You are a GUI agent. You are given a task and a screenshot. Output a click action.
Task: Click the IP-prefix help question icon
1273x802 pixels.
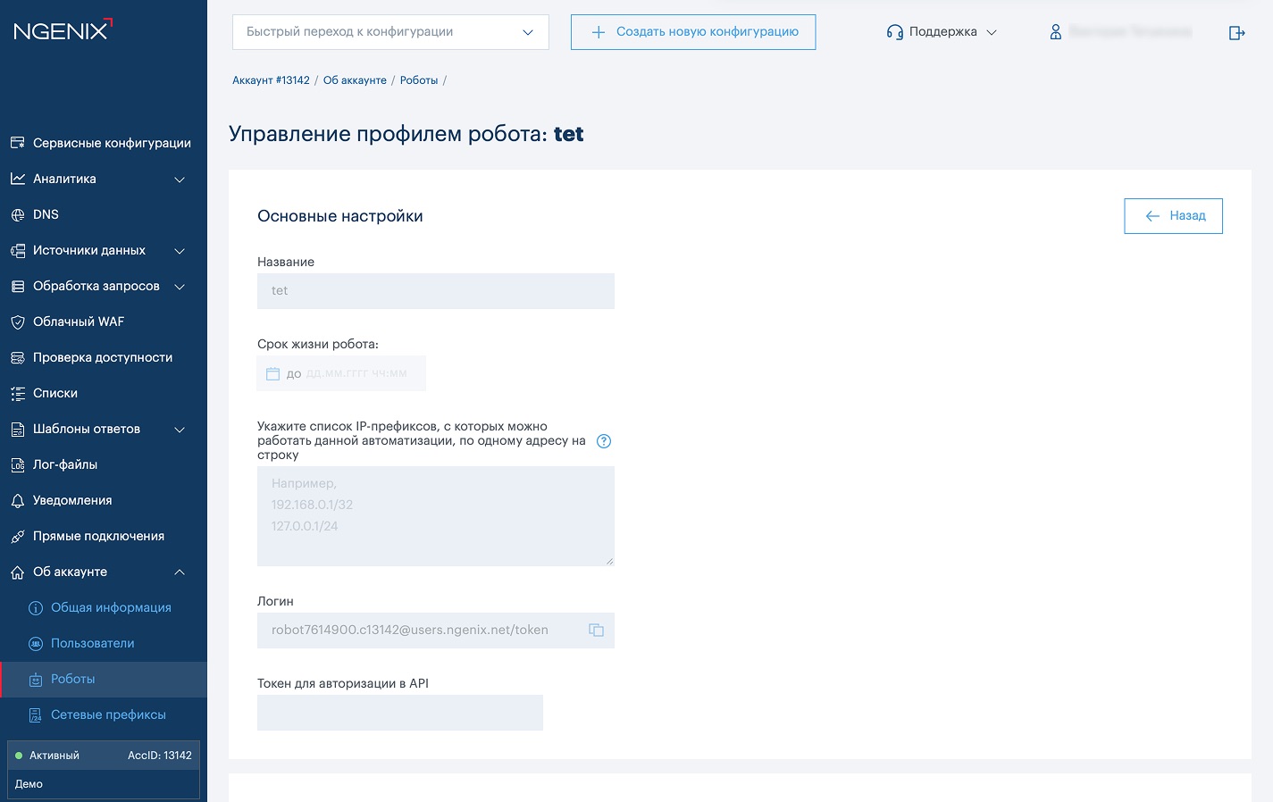[604, 441]
